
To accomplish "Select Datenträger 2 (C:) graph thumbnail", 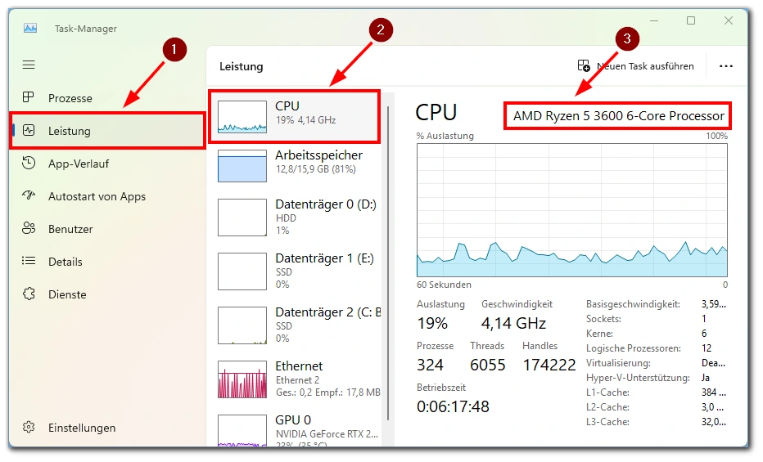I will [242, 325].
